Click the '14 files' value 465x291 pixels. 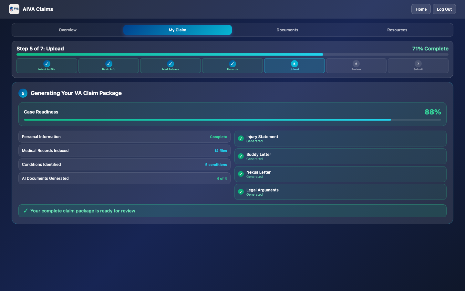pos(221,151)
